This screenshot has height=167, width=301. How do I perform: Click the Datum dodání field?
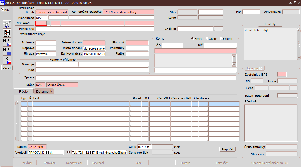click(x=94, y=43)
